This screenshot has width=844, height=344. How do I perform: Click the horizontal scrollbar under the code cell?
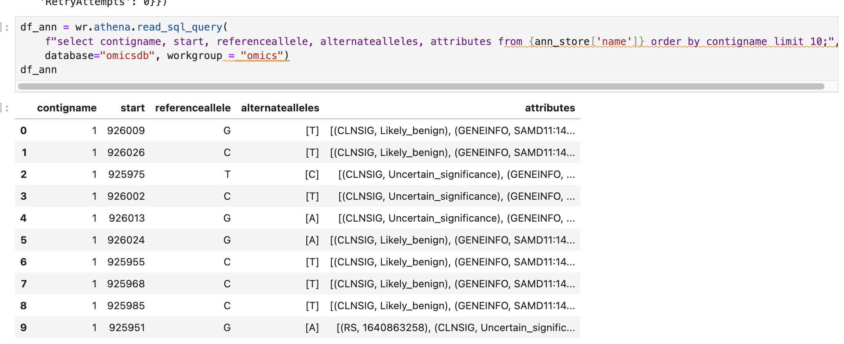(x=421, y=86)
